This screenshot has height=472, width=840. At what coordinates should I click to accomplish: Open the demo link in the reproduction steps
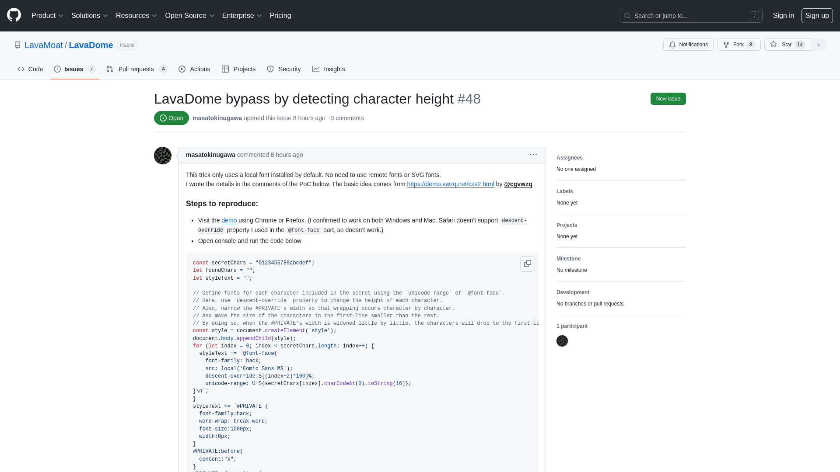click(229, 220)
